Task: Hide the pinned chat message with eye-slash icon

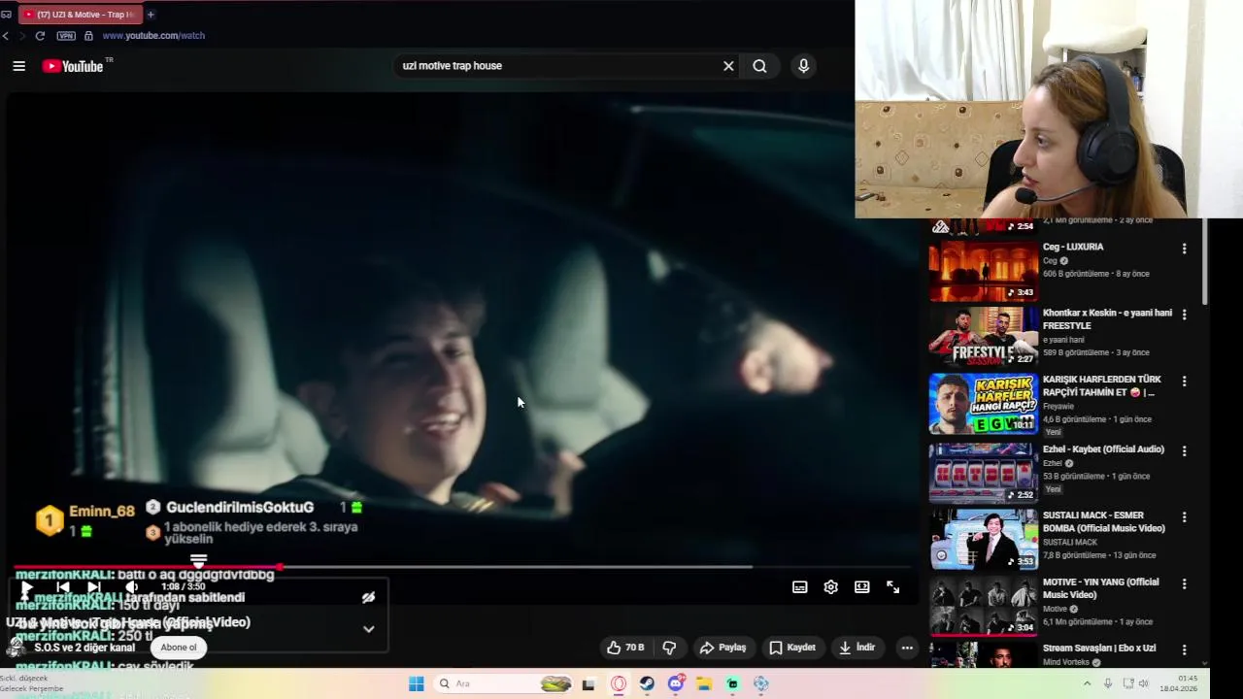Action: click(x=368, y=598)
